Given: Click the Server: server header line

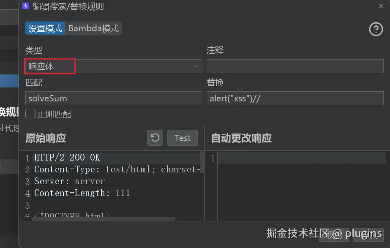Looking at the screenshot, I should point(69,181).
